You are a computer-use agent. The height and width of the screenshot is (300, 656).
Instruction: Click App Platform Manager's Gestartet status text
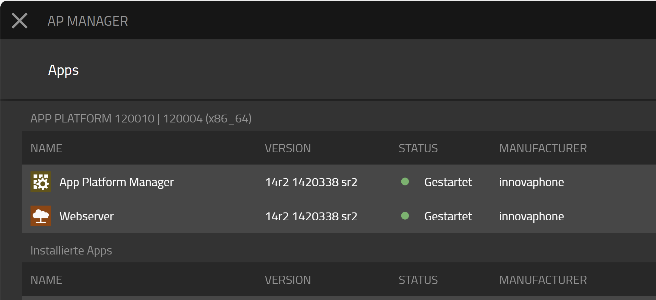(448, 182)
